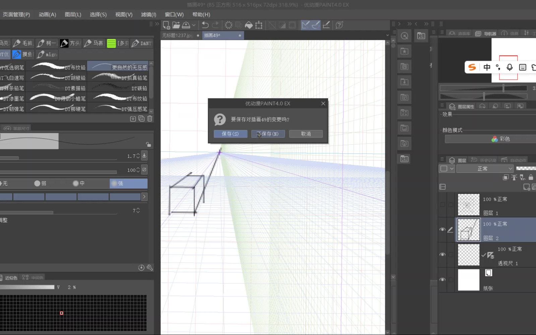Switch to the 无标题1237.jpg canvas tab
The height and width of the screenshot is (335, 536).
(181, 35)
